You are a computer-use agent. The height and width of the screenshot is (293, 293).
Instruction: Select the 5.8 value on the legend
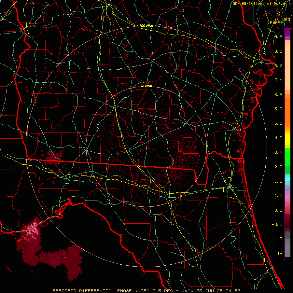(x=278, y=109)
